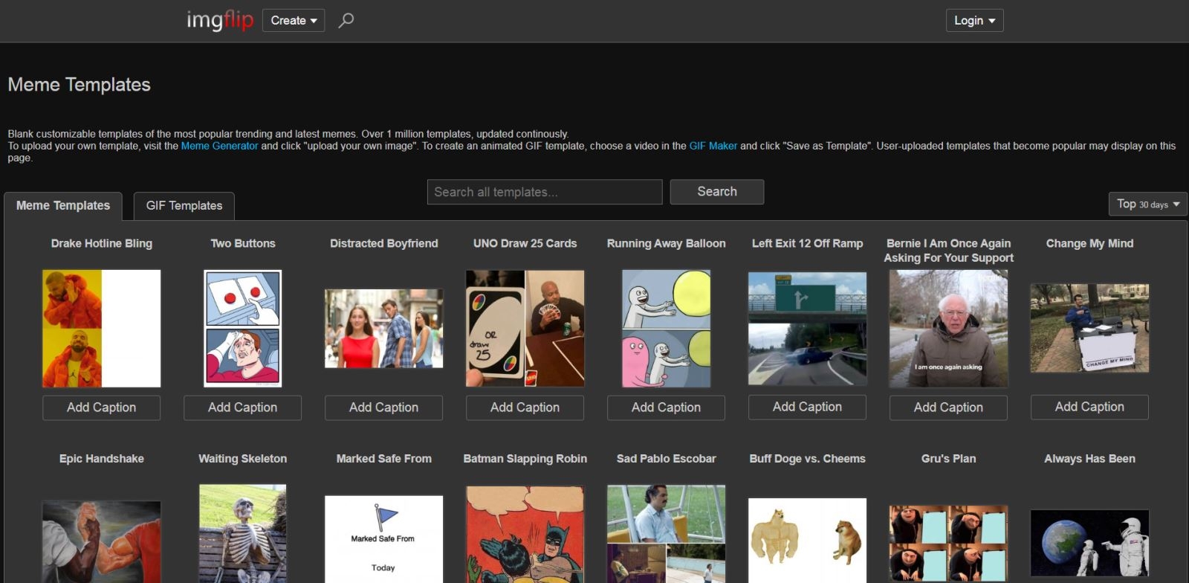
Task: Open the Marked Safe From thumbnail
Action: point(384,539)
